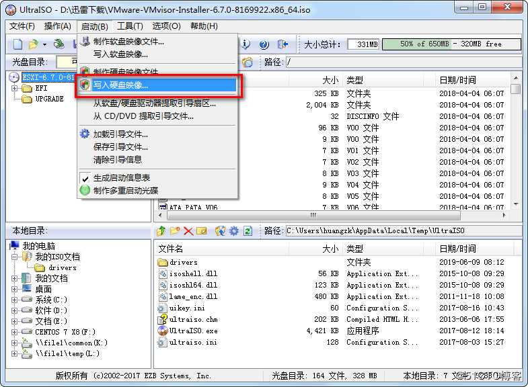Collapse 我的ISO文档 tree node
Image resolution: width=528 pixels, height=387 pixels.
(x=14, y=257)
